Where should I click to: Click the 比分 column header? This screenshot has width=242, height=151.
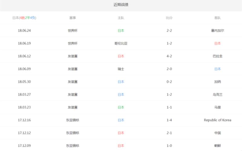click(x=169, y=18)
